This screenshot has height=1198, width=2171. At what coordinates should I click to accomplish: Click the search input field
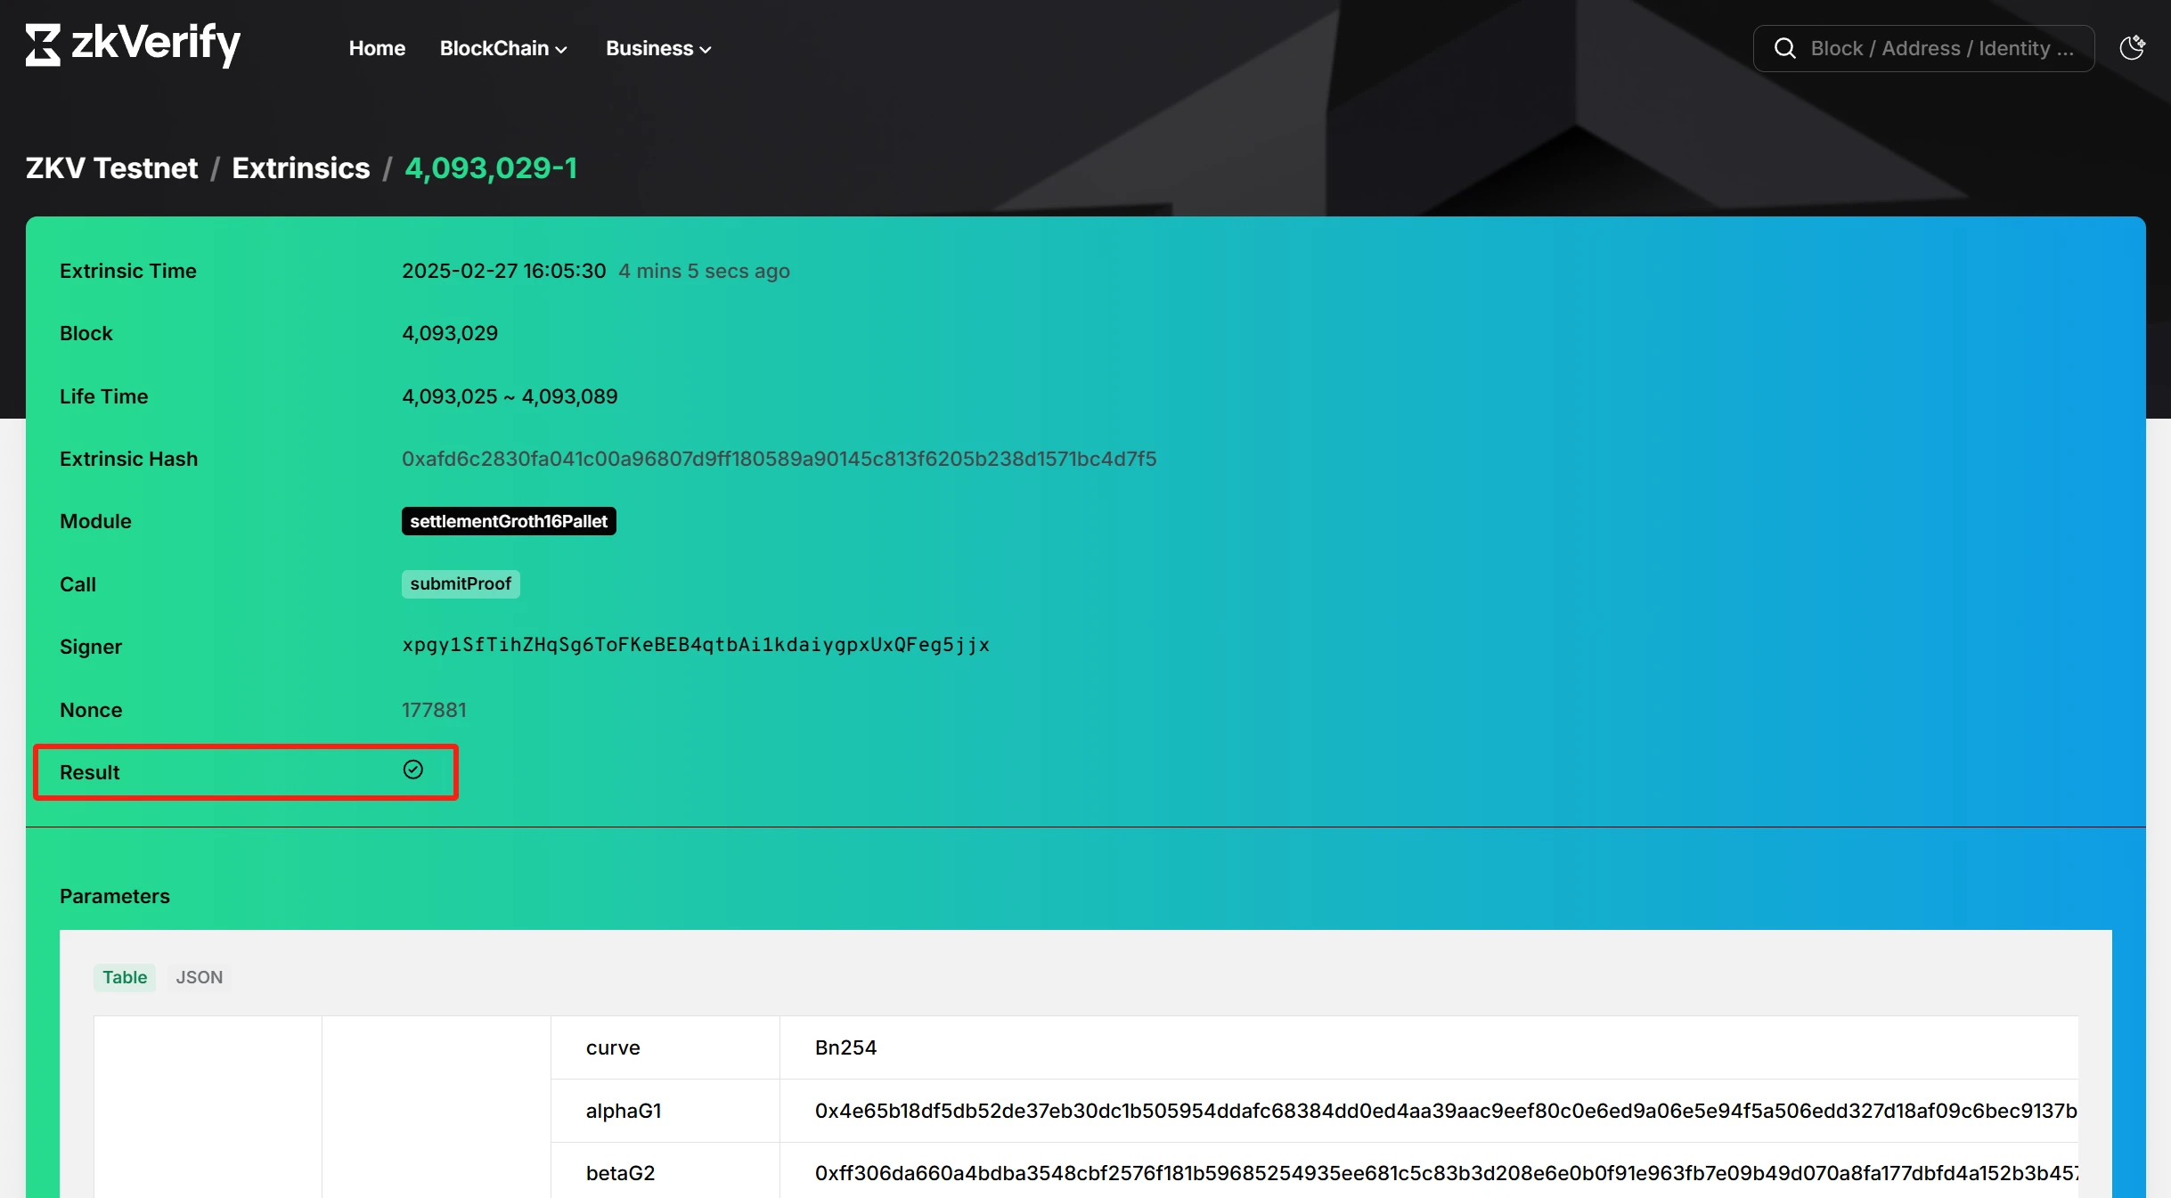tap(1939, 47)
